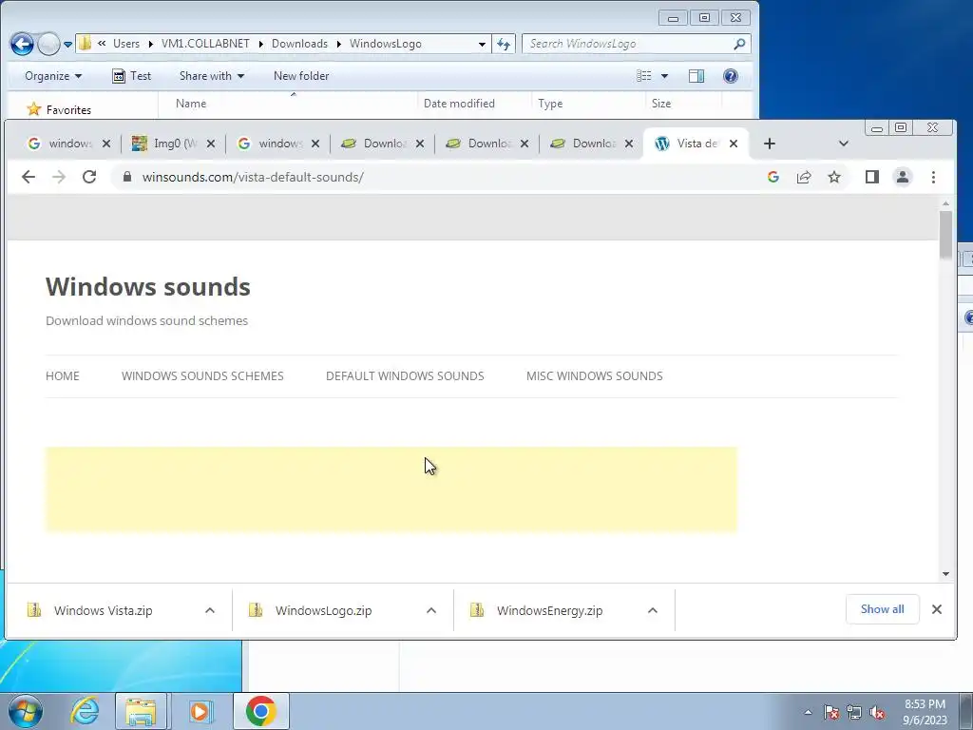Open the Explorer address bar history dropdown
This screenshot has width=973, height=730.
point(482,44)
